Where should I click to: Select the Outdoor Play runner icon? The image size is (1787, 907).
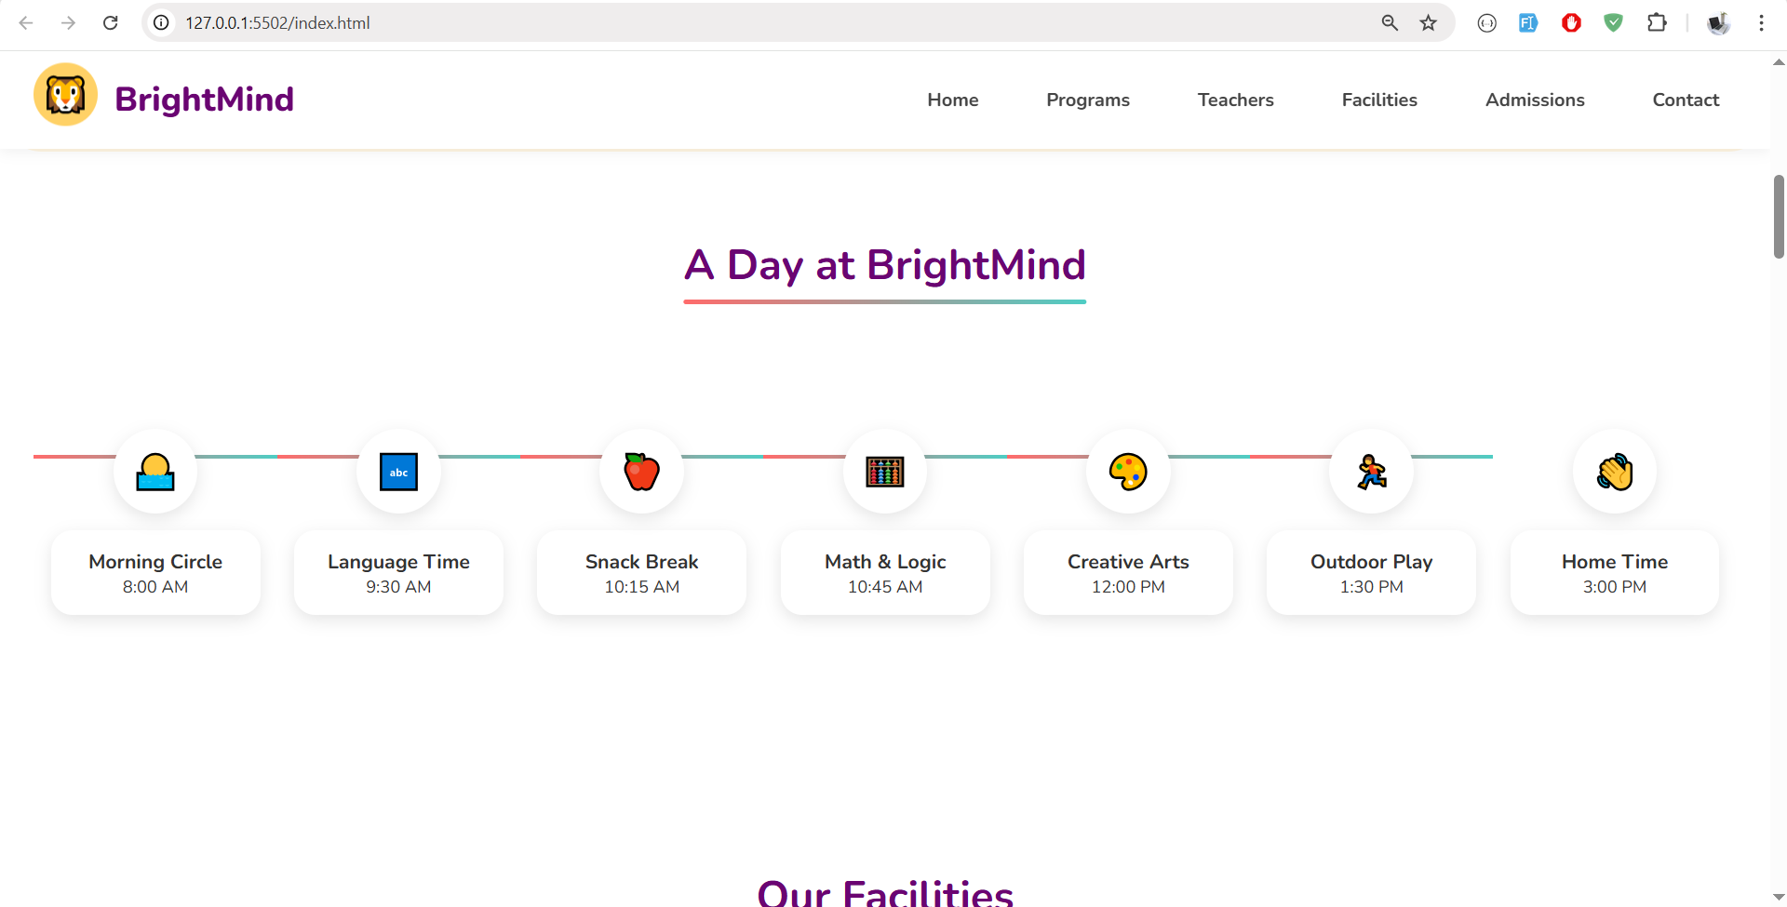pyautogui.click(x=1371, y=472)
